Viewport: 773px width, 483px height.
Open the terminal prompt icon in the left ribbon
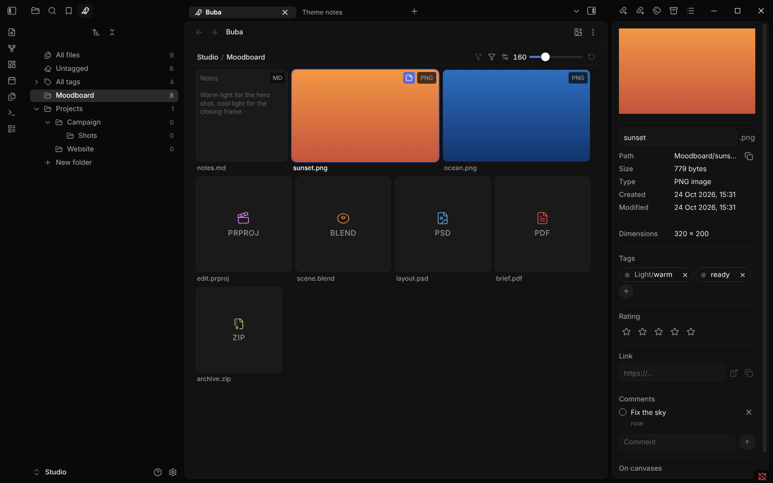click(x=12, y=113)
